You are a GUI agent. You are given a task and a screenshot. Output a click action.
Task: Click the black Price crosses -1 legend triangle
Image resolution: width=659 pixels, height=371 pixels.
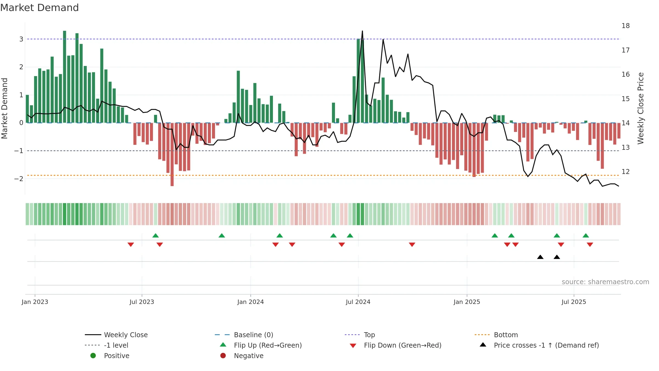(x=483, y=345)
